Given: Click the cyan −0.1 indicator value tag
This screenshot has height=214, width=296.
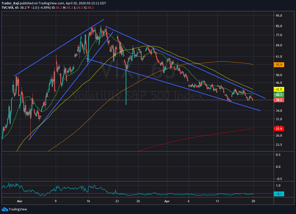Looking at the screenshot, I should pyautogui.click(x=279, y=194).
